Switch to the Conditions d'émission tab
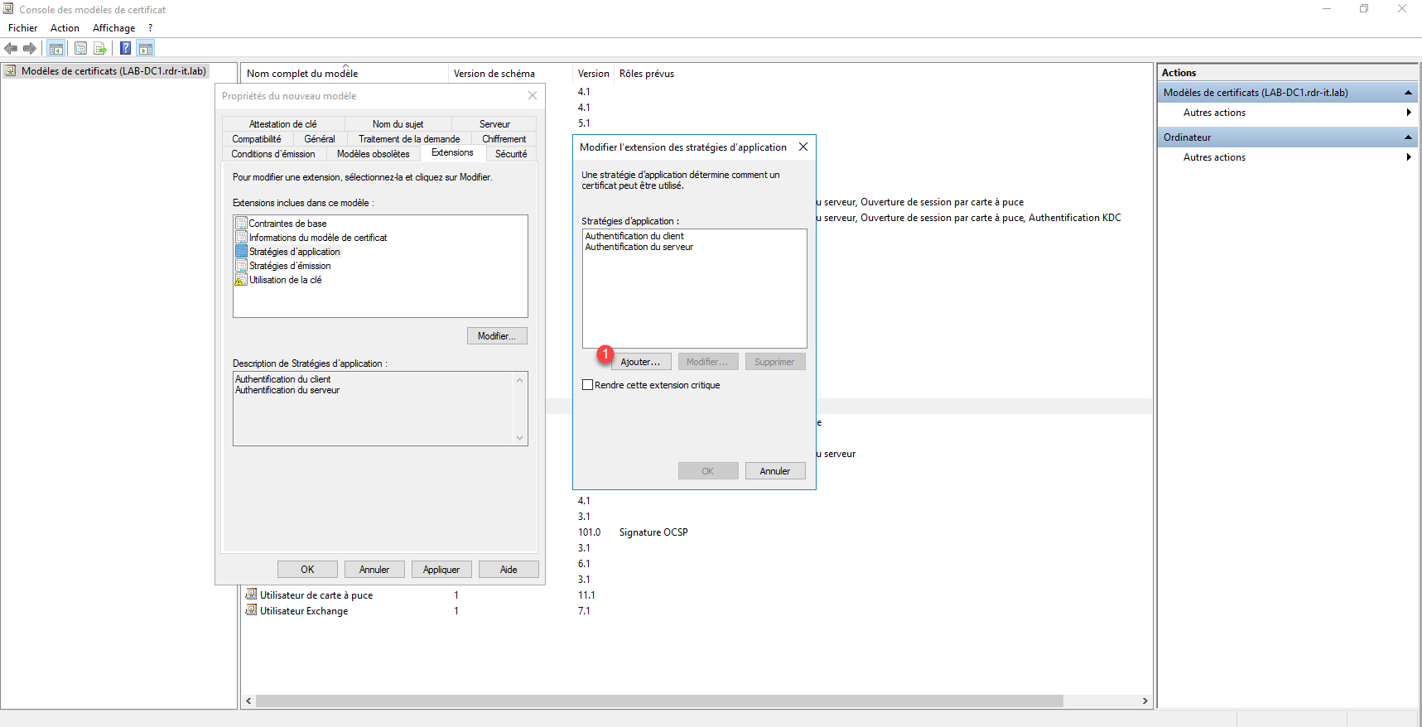1422x727 pixels. pos(273,154)
